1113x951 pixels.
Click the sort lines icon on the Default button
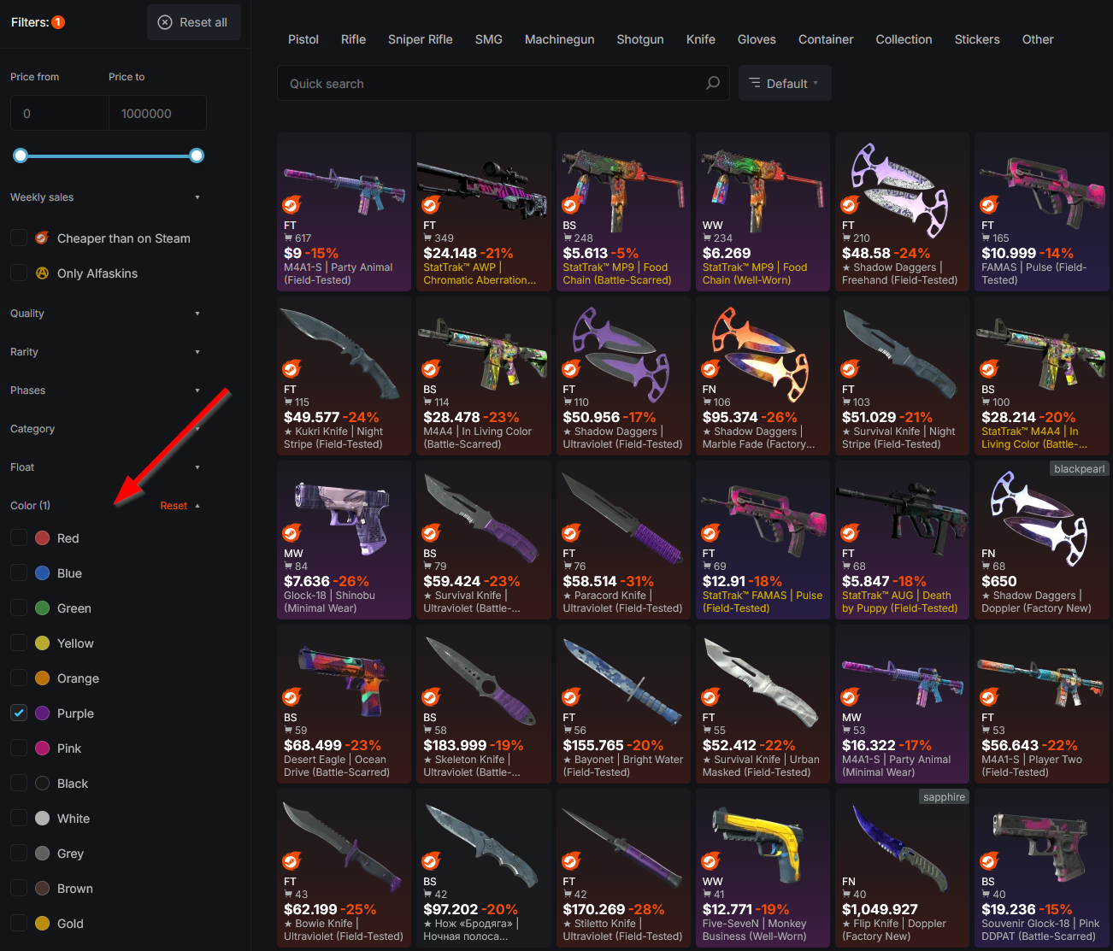755,83
